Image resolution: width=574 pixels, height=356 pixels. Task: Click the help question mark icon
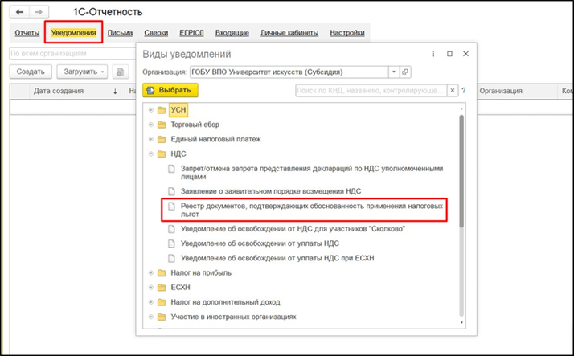464,91
